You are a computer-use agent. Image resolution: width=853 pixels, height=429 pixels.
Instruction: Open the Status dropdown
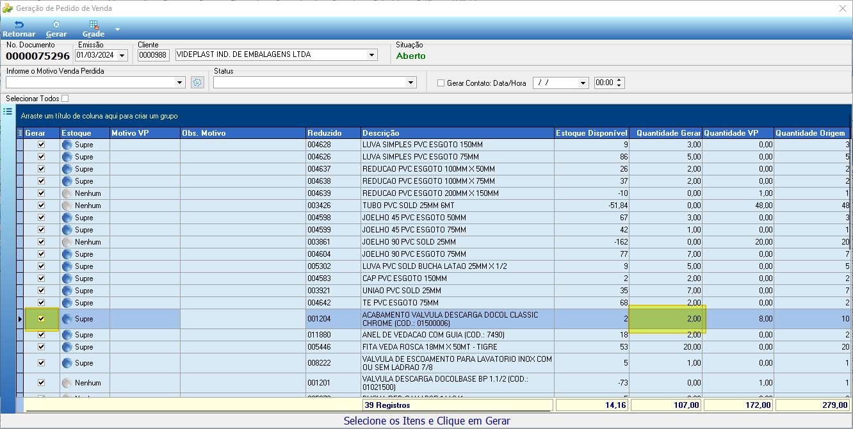point(410,83)
